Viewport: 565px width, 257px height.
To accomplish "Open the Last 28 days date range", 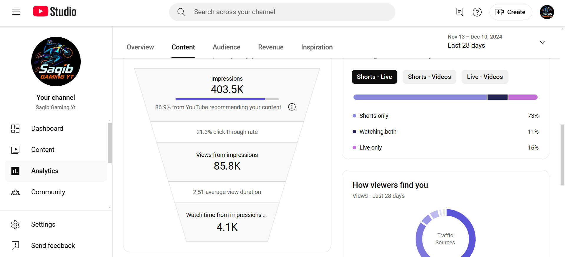I will (496, 42).
